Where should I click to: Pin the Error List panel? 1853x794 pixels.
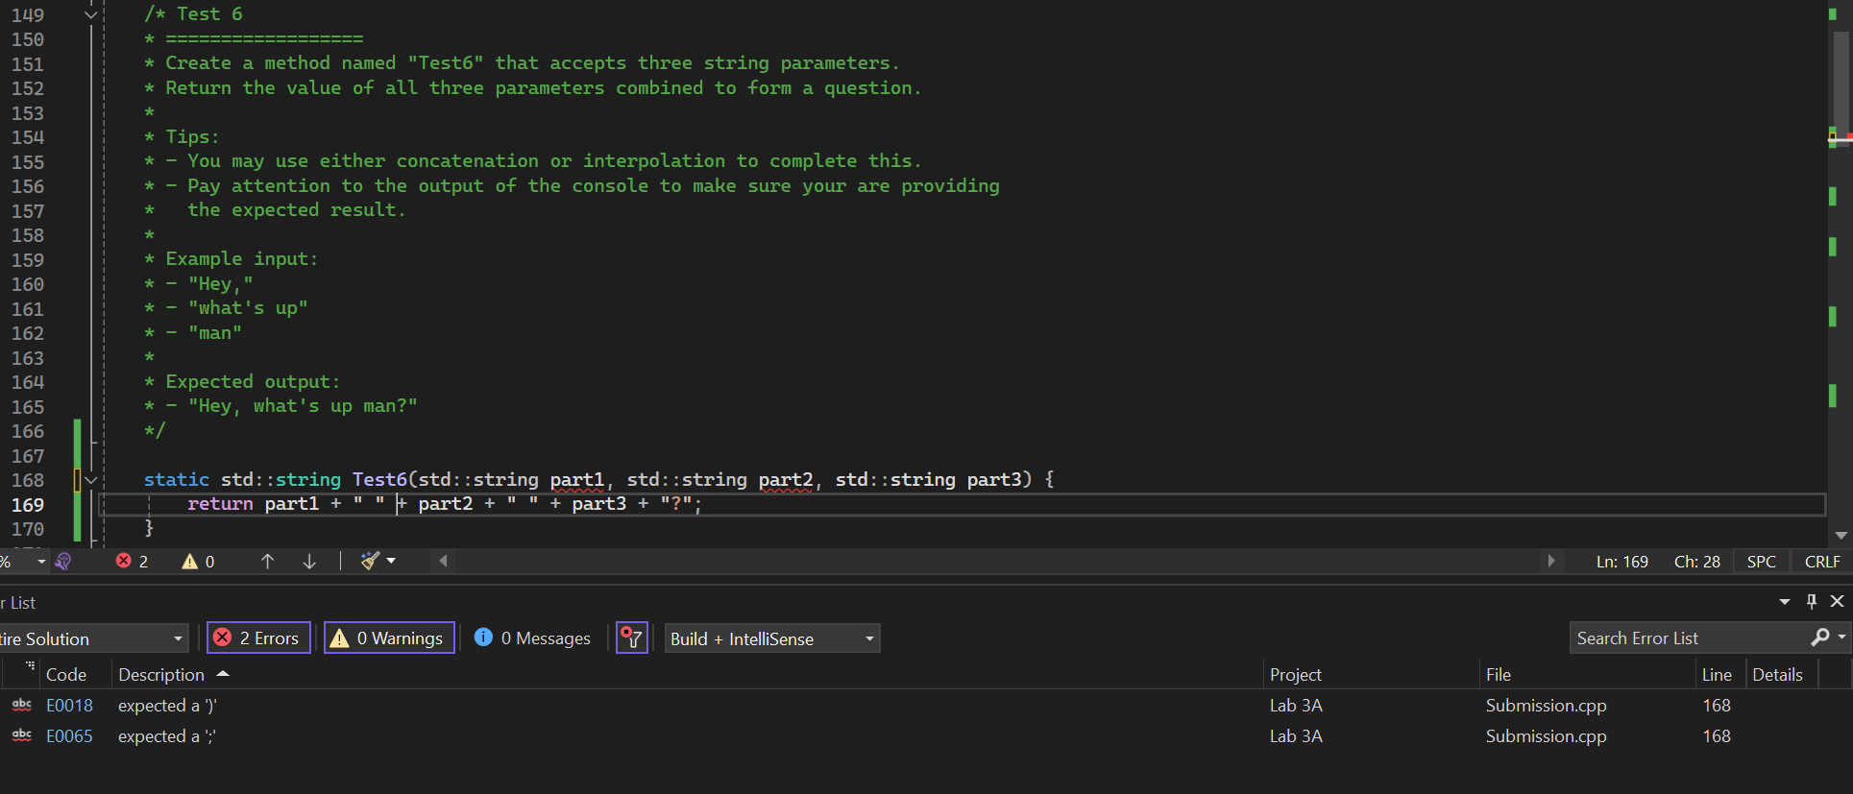1812,602
